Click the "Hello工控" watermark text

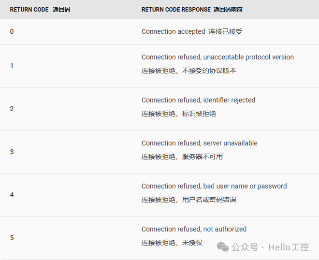click(288, 247)
